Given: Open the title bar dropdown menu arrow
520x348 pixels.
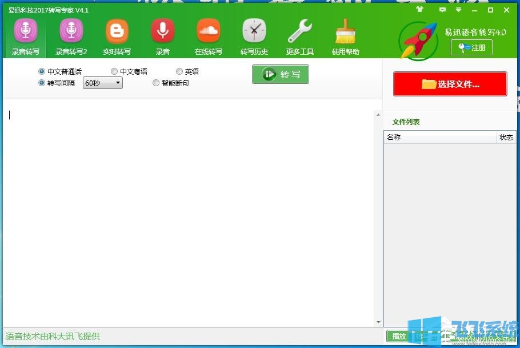Looking at the screenshot, I should 458,10.
